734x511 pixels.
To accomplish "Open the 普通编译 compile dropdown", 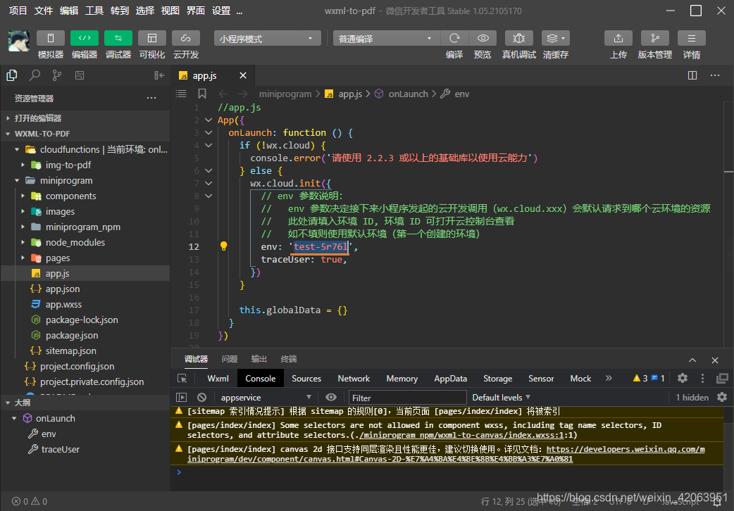I will click(386, 39).
